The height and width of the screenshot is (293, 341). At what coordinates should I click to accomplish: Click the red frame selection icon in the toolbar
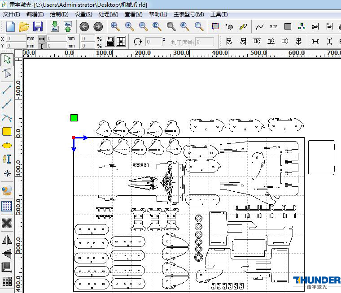[215, 26]
